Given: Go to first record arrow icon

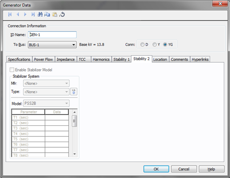Looking at the screenshot, I should coord(10,14).
